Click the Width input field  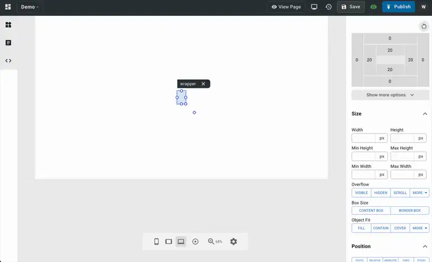tap(363, 138)
